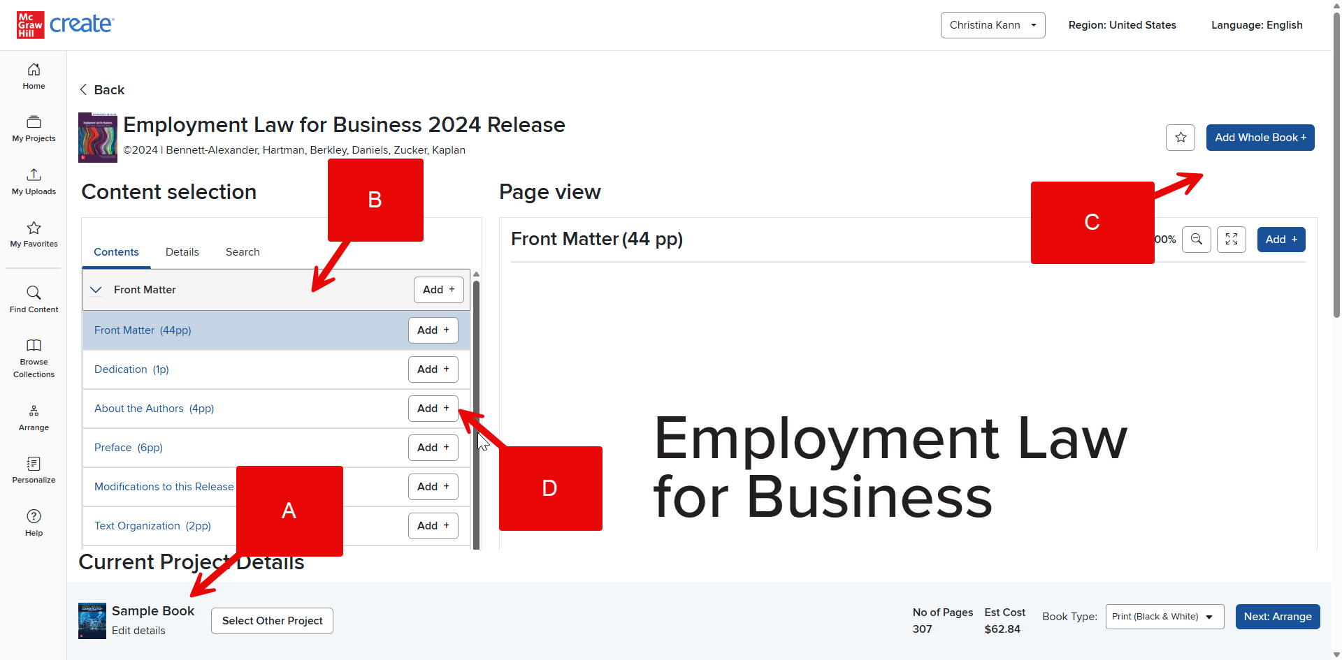The height and width of the screenshot is (660, 1342).
Task: Add Modifications to this Release item
Action: pyautogui.click(x=433, y=487)
